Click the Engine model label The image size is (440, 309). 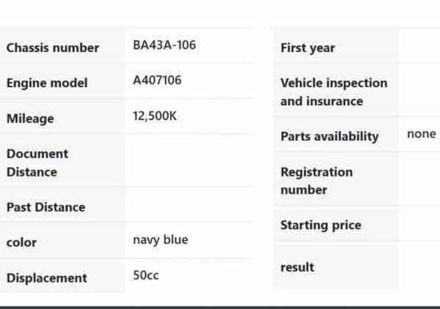[x=47, y=83]
